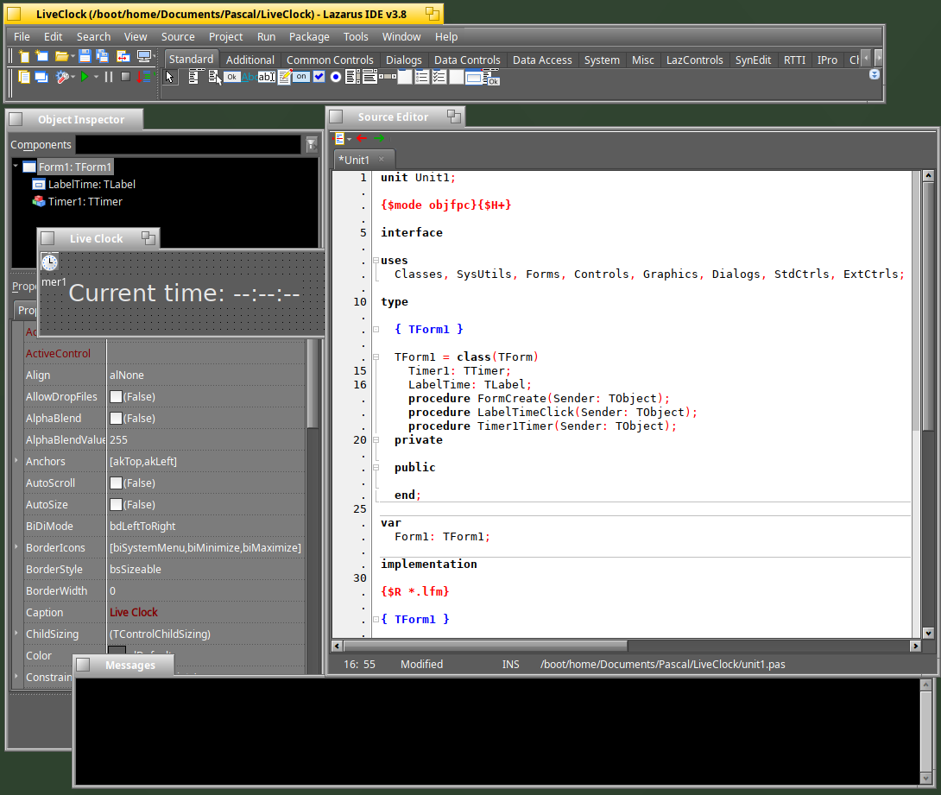
Task: Open the Package menu
Action: (309, 36)
